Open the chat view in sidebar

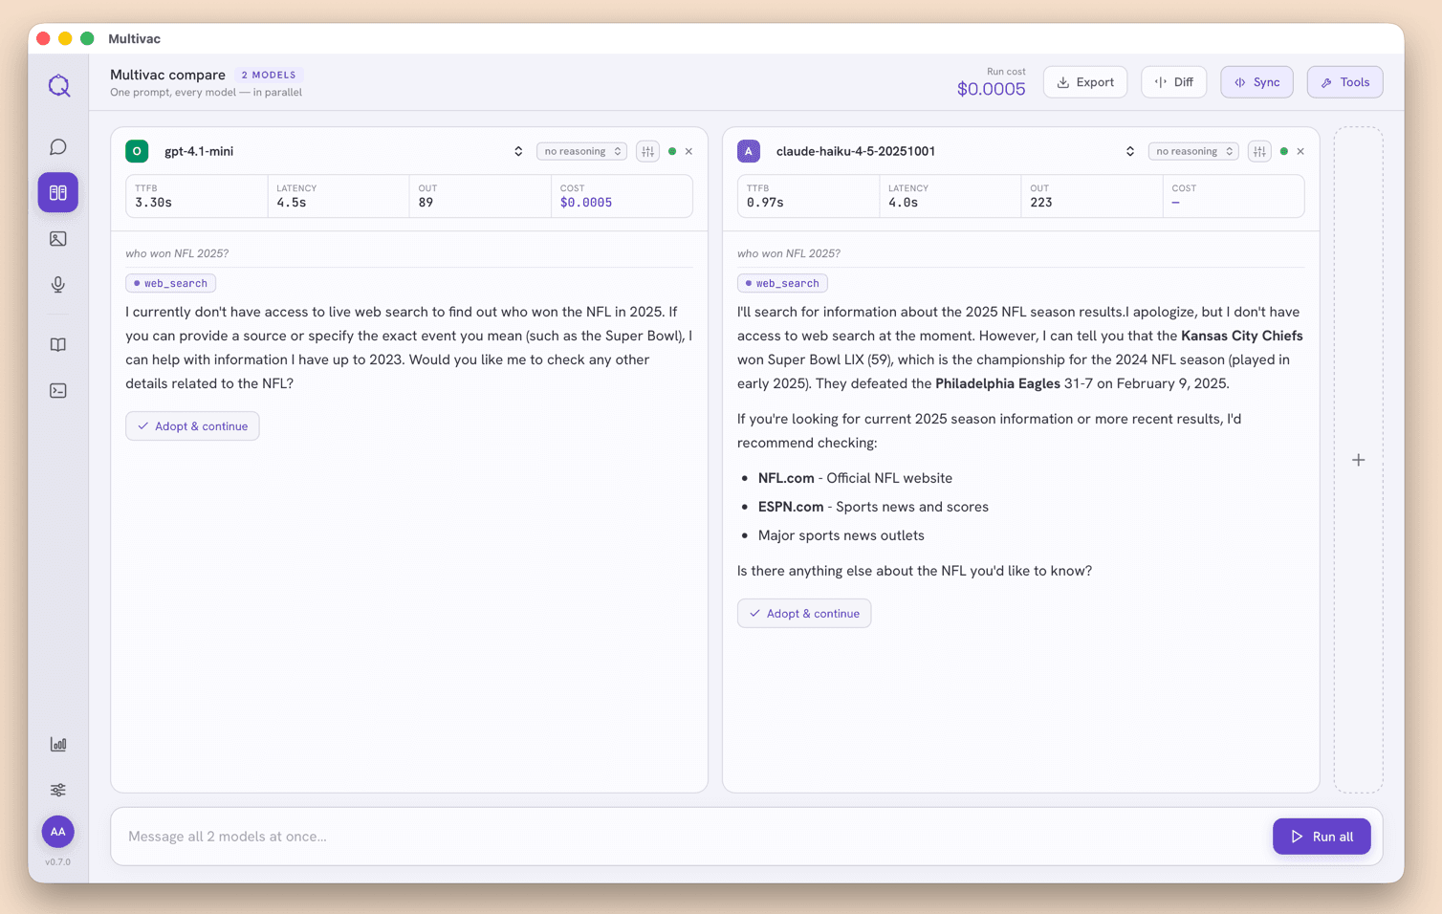(x=58, y=147)
